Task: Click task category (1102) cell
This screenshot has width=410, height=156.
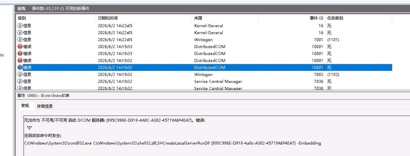Action: click(333, 74)
